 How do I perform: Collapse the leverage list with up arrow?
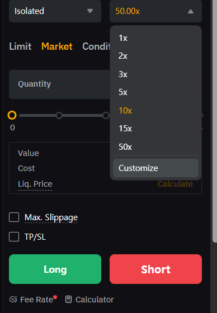(191, 11)
